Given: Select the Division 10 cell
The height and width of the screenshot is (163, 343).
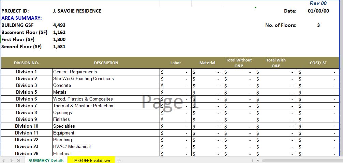Looking at the screenshot, I should click(x=27, y=126).
